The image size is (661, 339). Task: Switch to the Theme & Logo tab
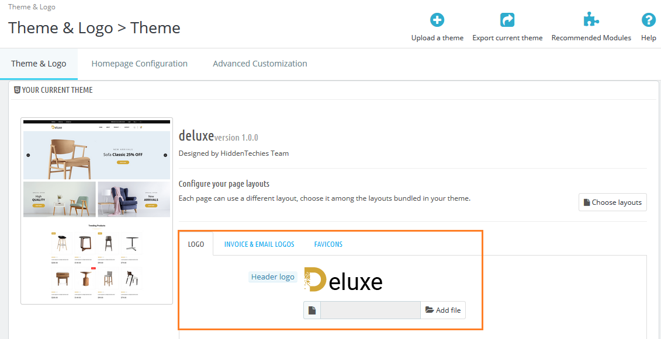(x=39, y=64)
